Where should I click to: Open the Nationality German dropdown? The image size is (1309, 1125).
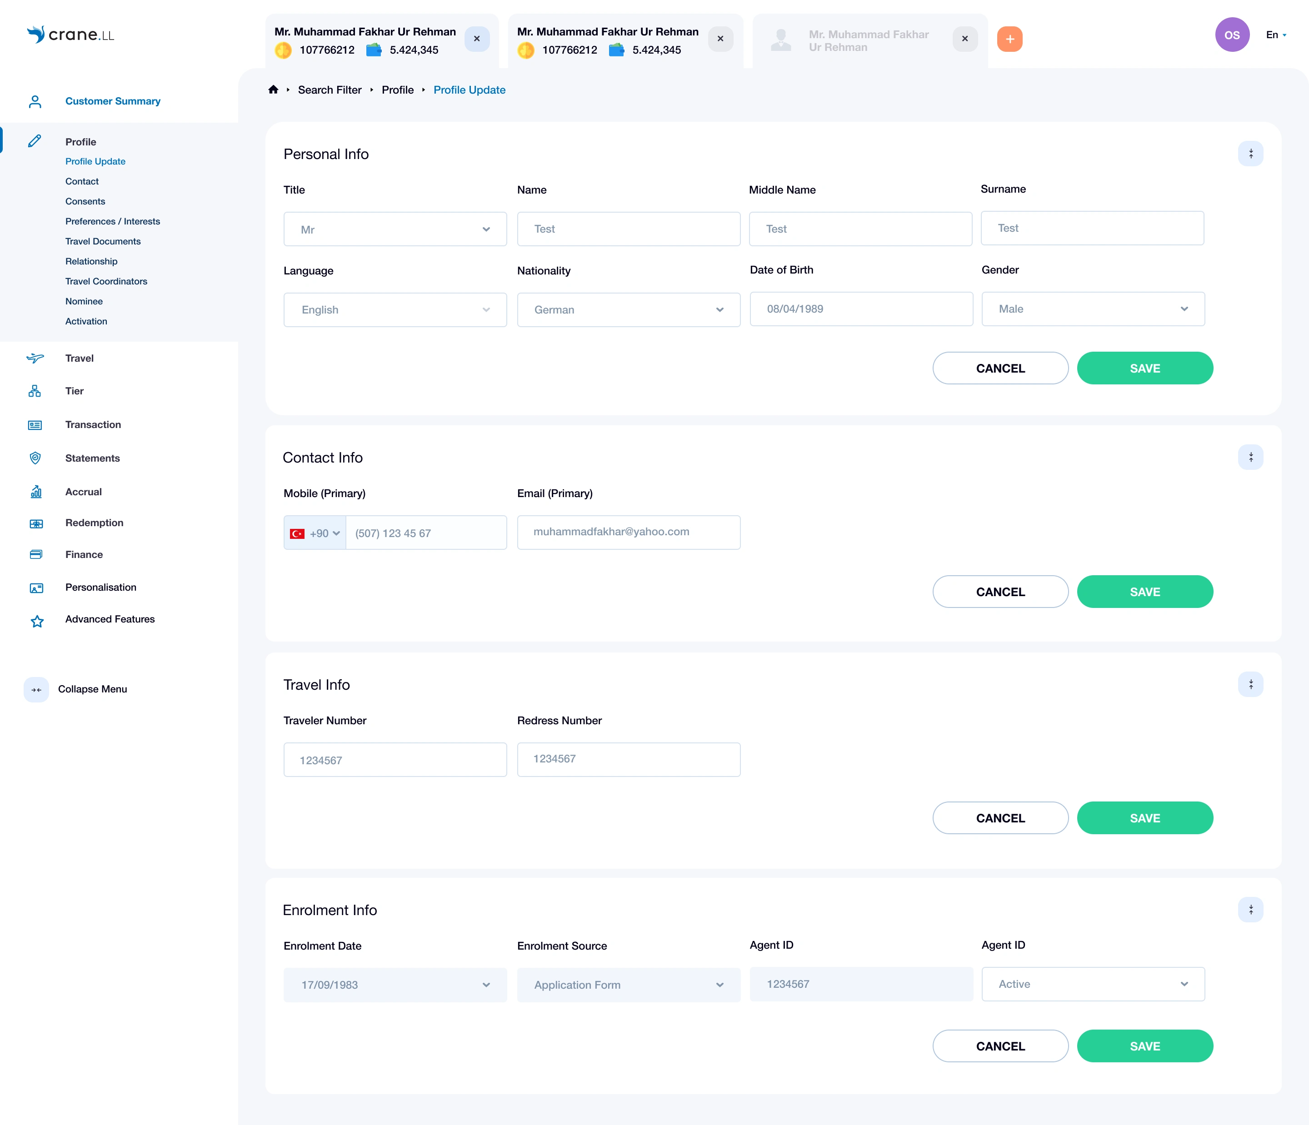628,309
